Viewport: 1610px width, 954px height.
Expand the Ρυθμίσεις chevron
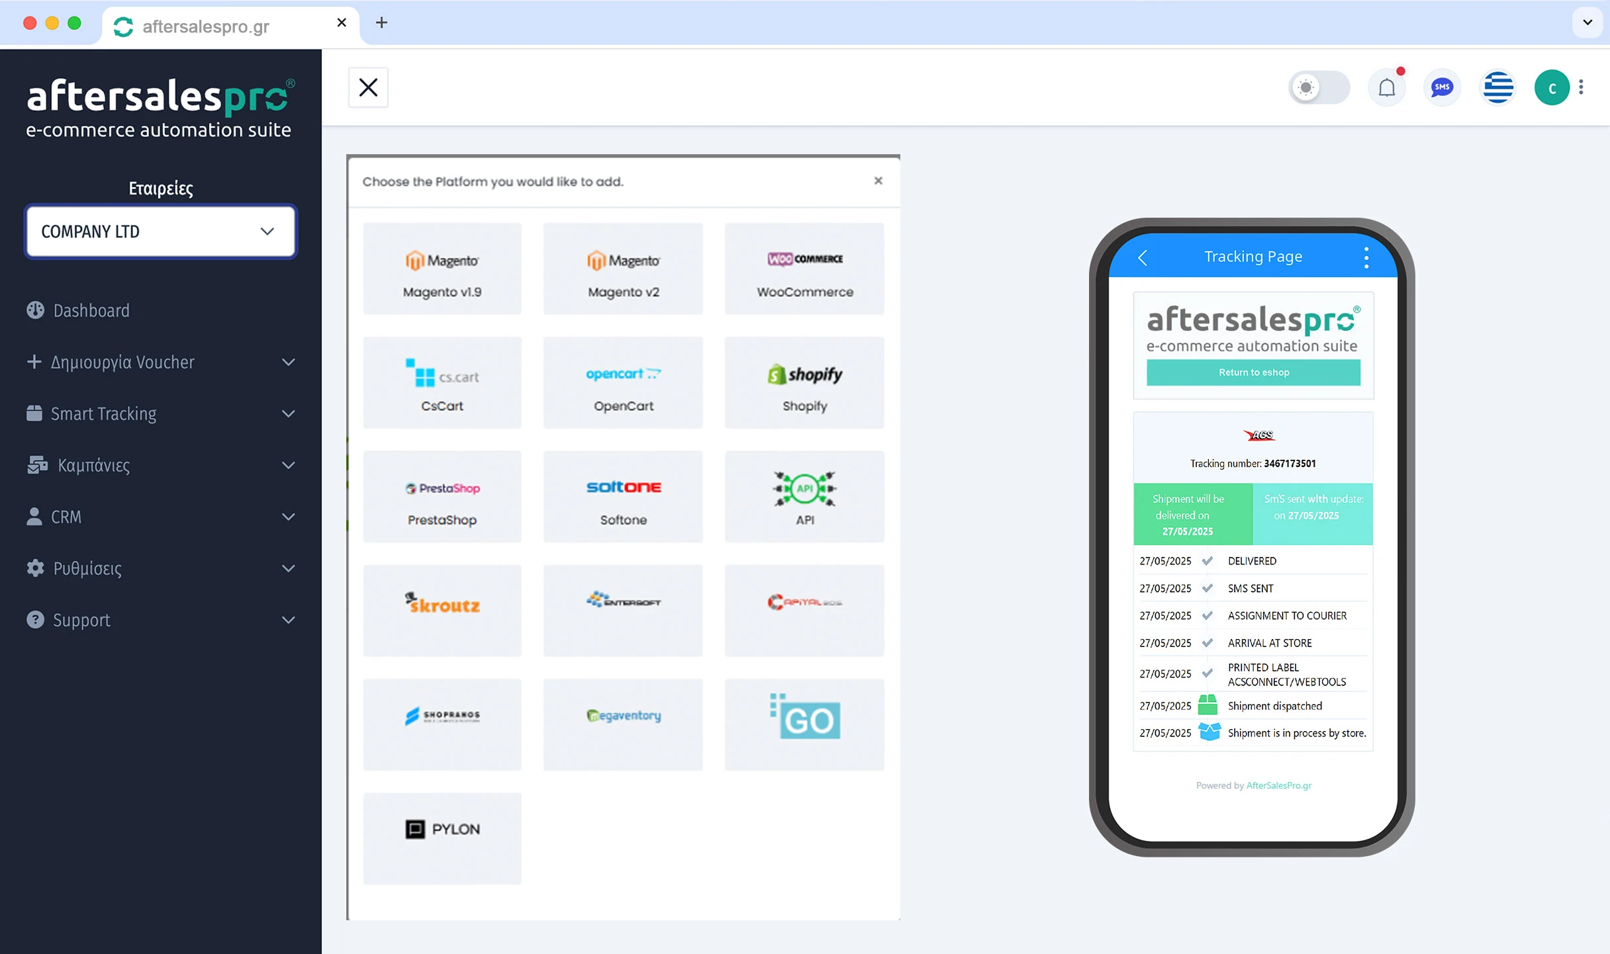(x=288, y=568)
